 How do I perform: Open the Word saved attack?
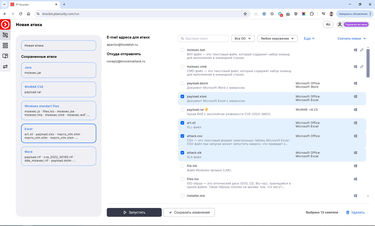tap(59, 156)
